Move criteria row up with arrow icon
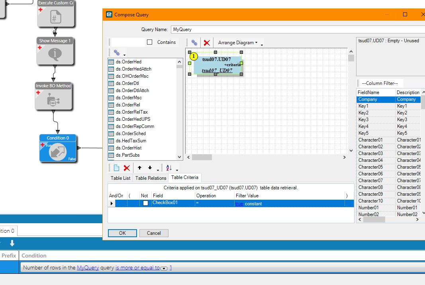The image size is (425, 285). (x=139, y=168)
